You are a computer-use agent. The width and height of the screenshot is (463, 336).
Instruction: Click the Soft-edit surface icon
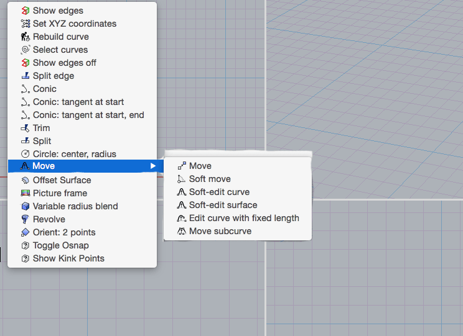click(x=182, y=205)
